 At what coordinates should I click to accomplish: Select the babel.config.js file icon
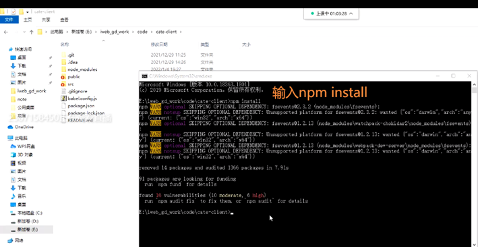[x=63, y=99]
